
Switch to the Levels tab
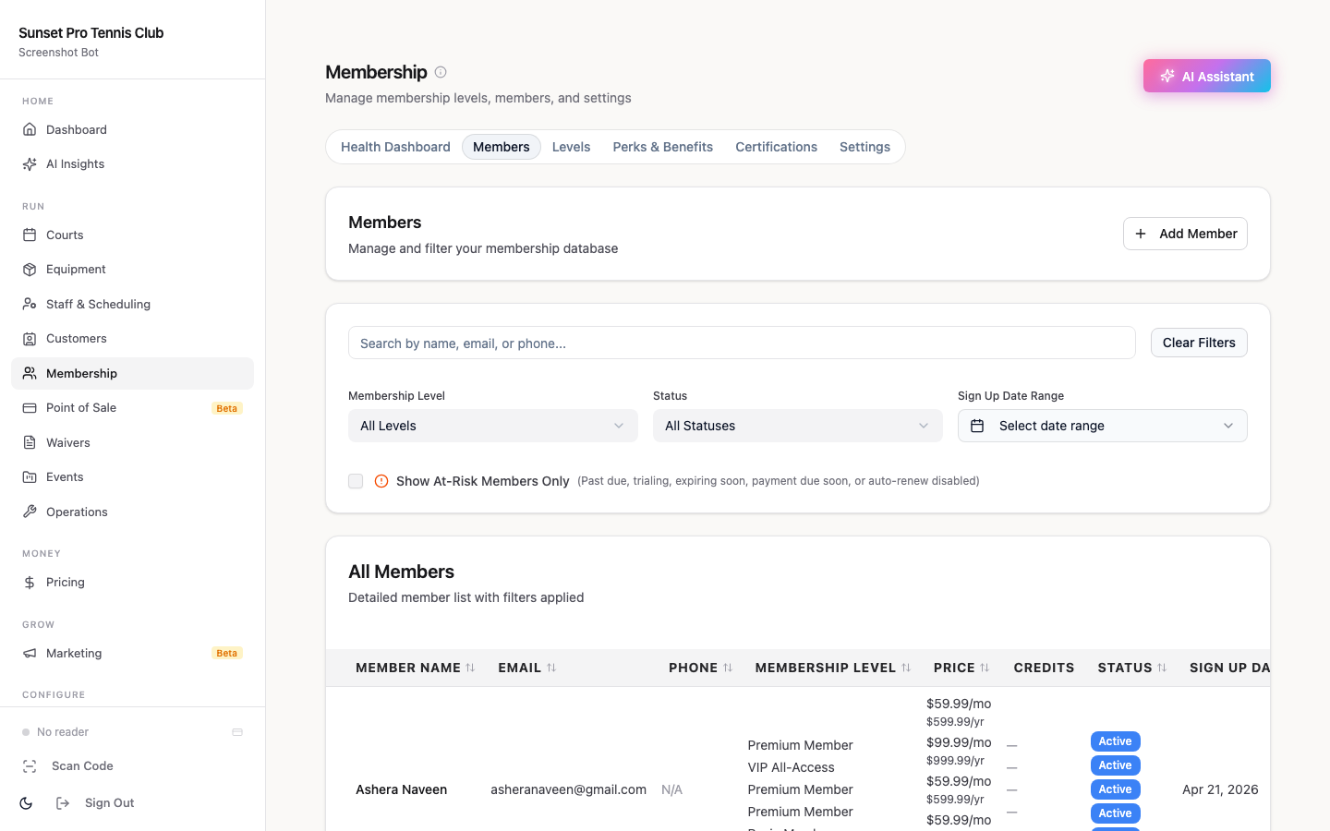571,147
